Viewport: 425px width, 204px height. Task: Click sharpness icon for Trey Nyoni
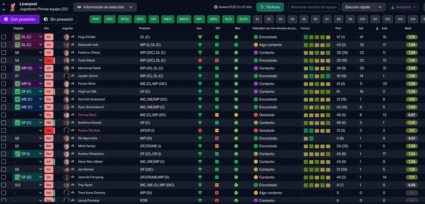click(x=217, y=185)
